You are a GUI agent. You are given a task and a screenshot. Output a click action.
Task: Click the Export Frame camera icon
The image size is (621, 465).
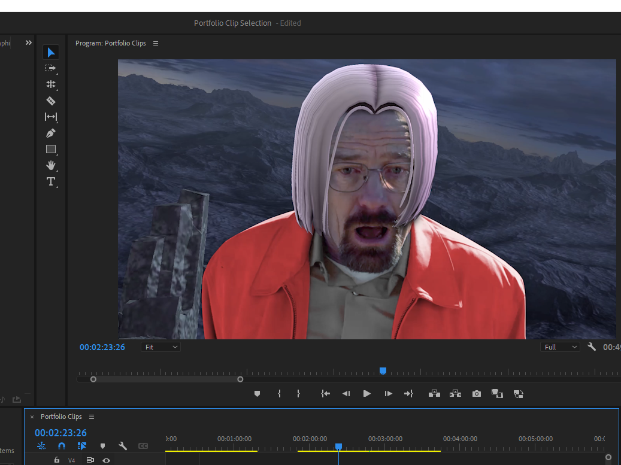(x=477, y=394)
